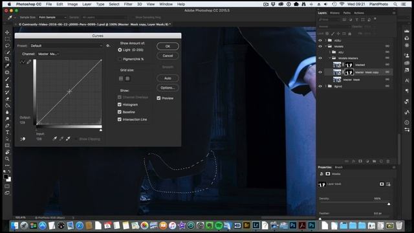The height and width of the screenshot is (233, 414).
Task: Expand the top ADJ layer group
Action: pyautogui.click(x=326, y=40)
